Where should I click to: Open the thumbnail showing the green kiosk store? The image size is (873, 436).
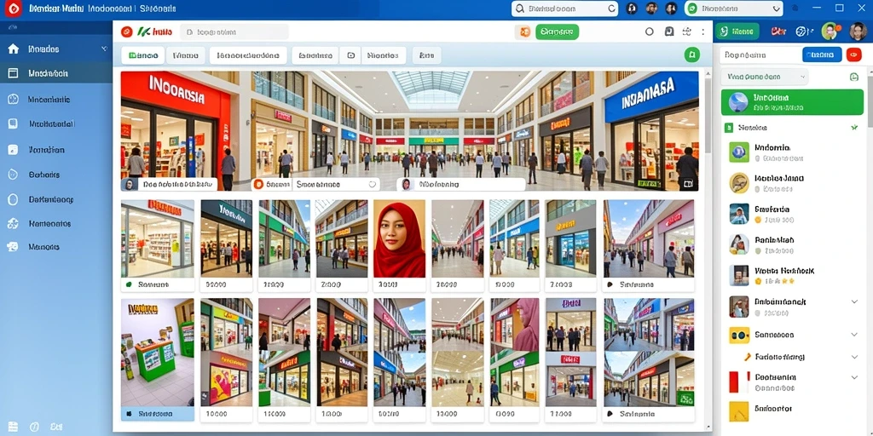coord(158,352)
